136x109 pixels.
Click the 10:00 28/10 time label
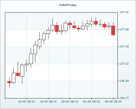click(26, 102)
